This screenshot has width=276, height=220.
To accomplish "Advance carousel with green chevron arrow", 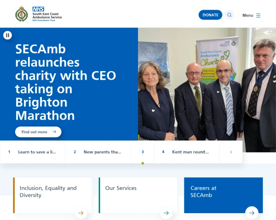I will (x=231, y=152).
